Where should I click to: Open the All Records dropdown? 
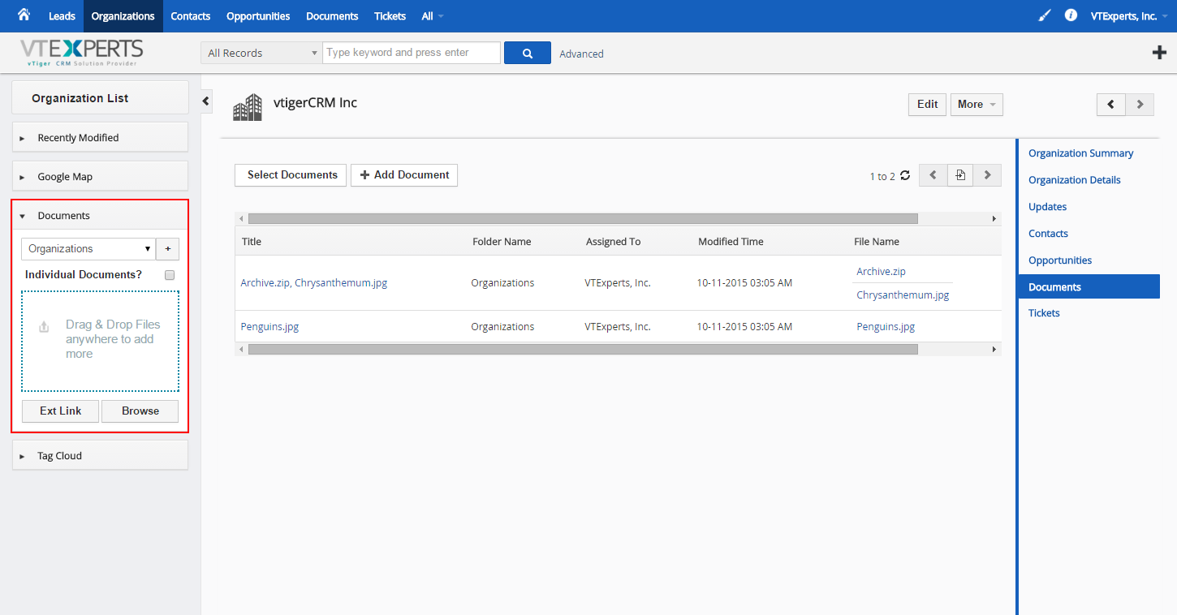[x=261, y=53]
